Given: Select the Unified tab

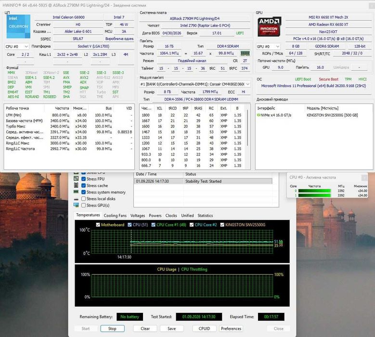Looking at the screenshot, I should pyautogui.click(x=187, y=216).
